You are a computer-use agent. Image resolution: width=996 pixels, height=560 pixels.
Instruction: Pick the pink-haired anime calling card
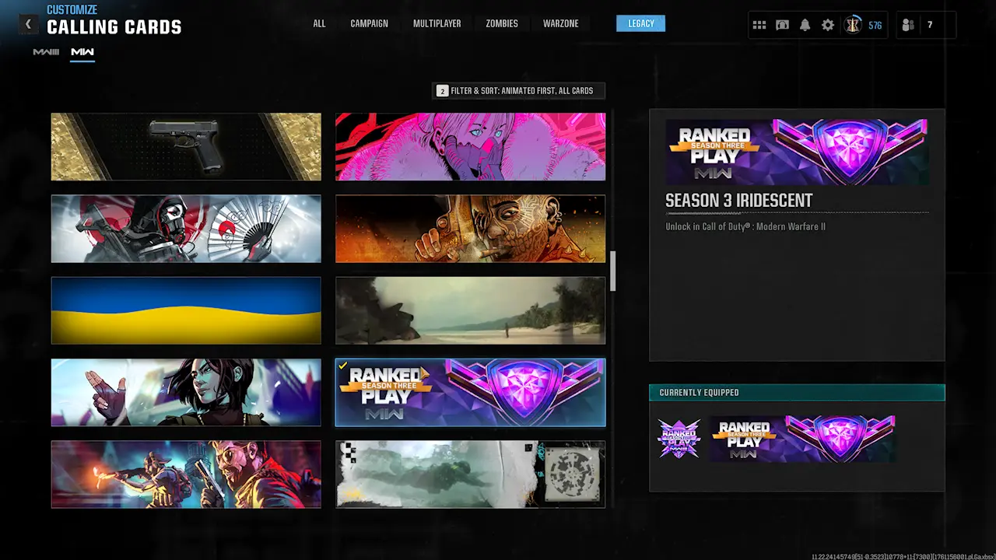[470, 146]
